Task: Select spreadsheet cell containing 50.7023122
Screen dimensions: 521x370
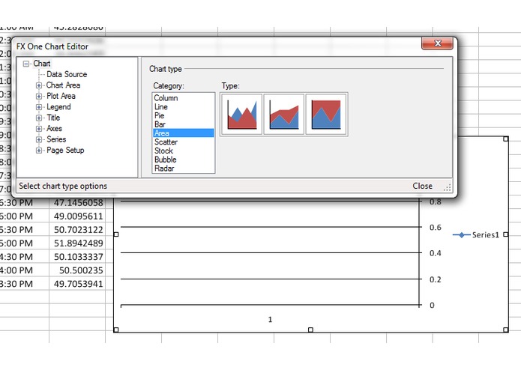Action: [77, 230]
